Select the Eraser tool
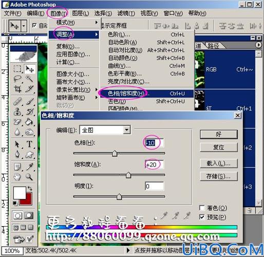 pyautogui.click(x=17, y=122)
